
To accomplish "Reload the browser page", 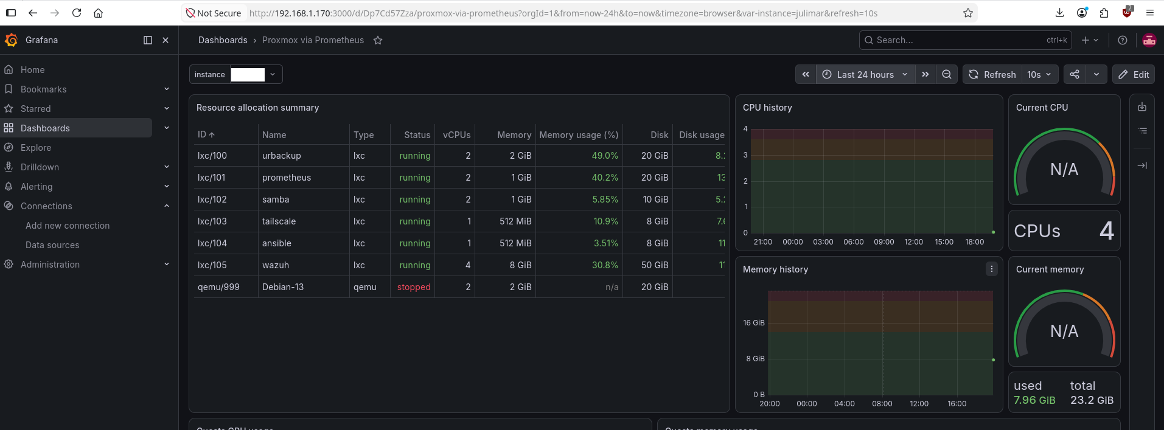I will pos(77,13).
